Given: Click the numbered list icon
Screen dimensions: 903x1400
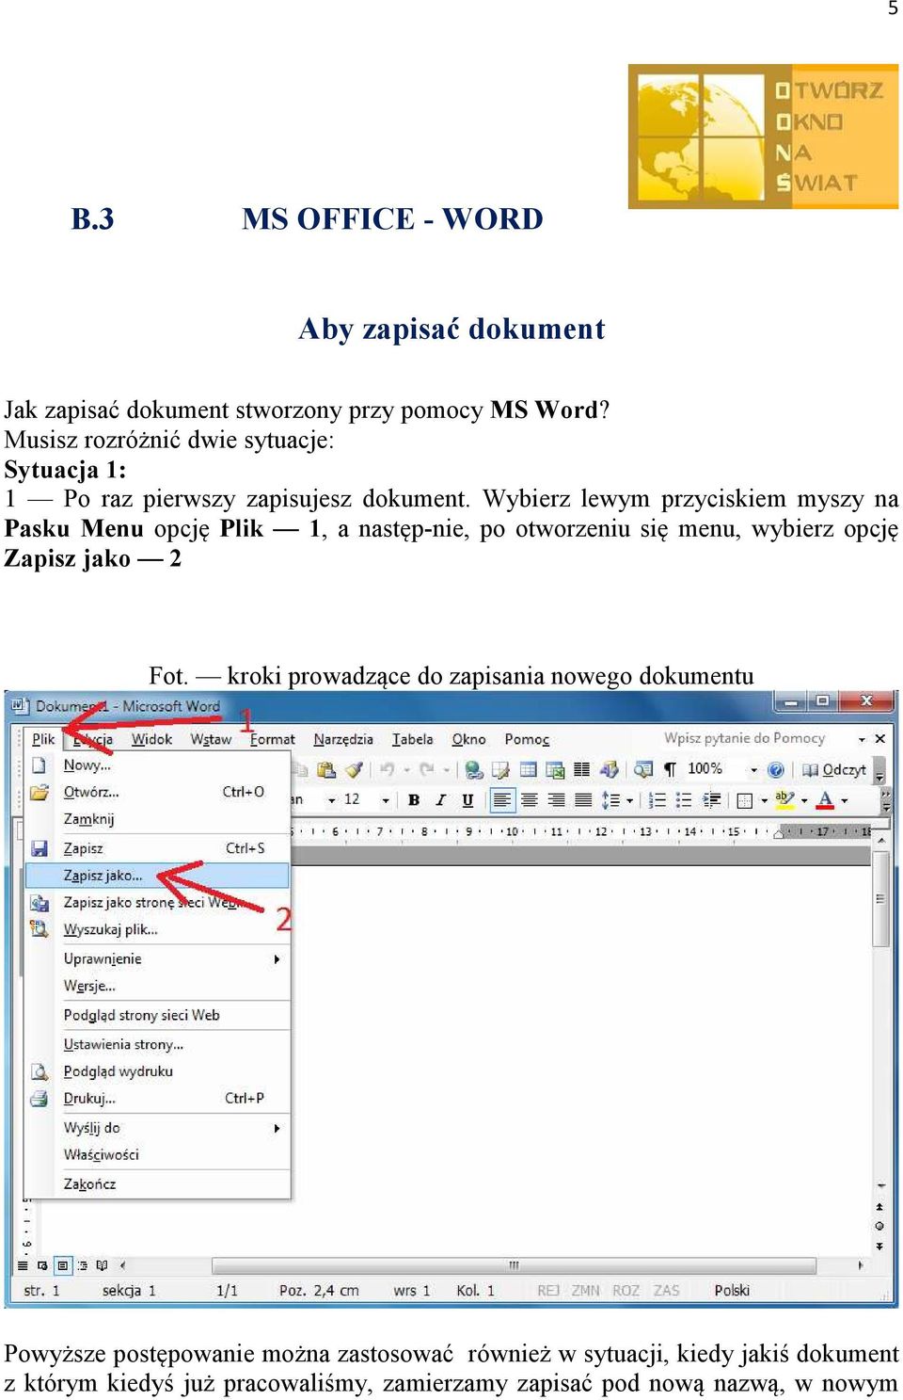Looking at the screenshot, I should tap(657, 800).
